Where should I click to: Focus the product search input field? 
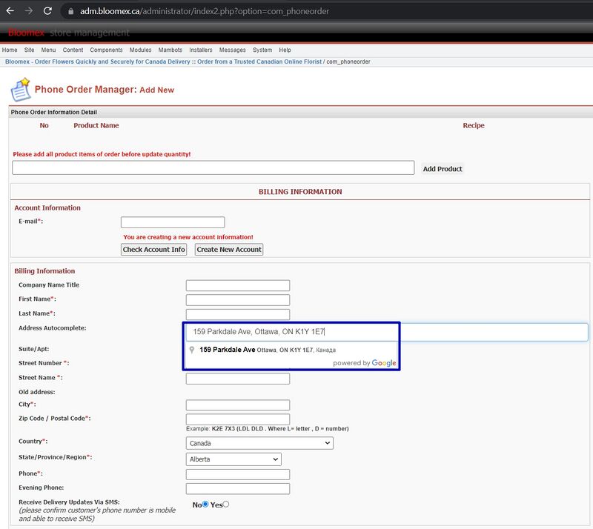click(213, 168)
